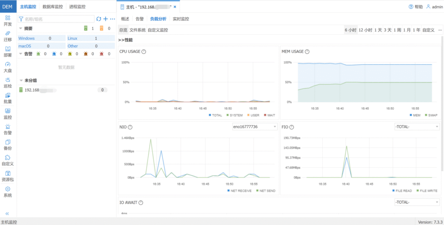The height and width of the screenshot is (225, 444).
Task: Click the plus icon to add host
Action: click(105, 19)
